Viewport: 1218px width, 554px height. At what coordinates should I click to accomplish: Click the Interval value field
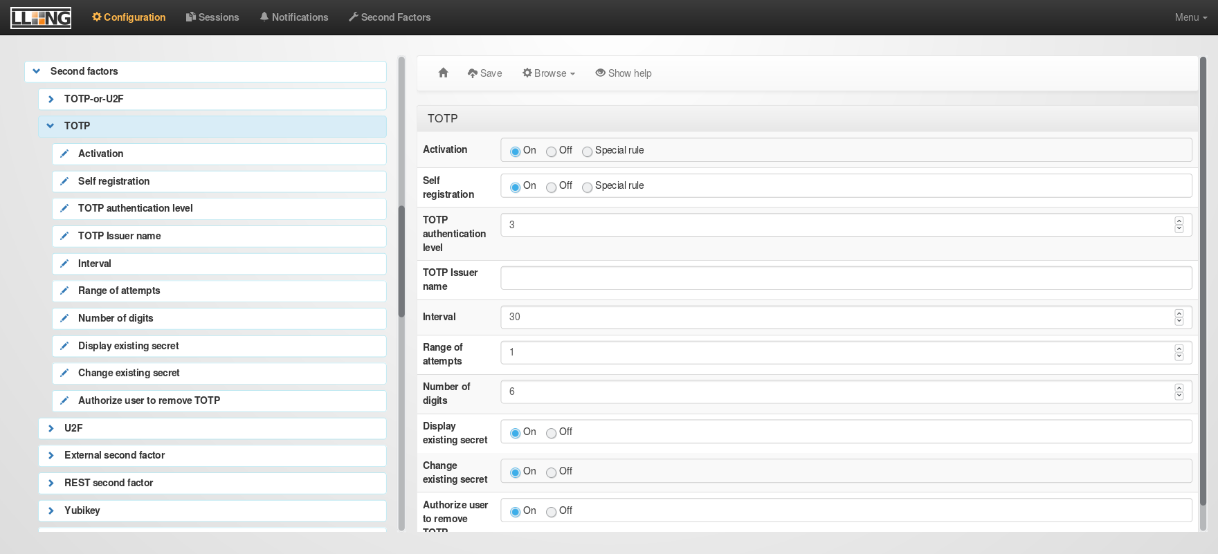846,317
